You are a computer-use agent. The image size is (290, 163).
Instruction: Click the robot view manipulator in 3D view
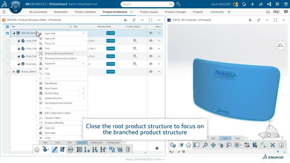click(269, 131)
